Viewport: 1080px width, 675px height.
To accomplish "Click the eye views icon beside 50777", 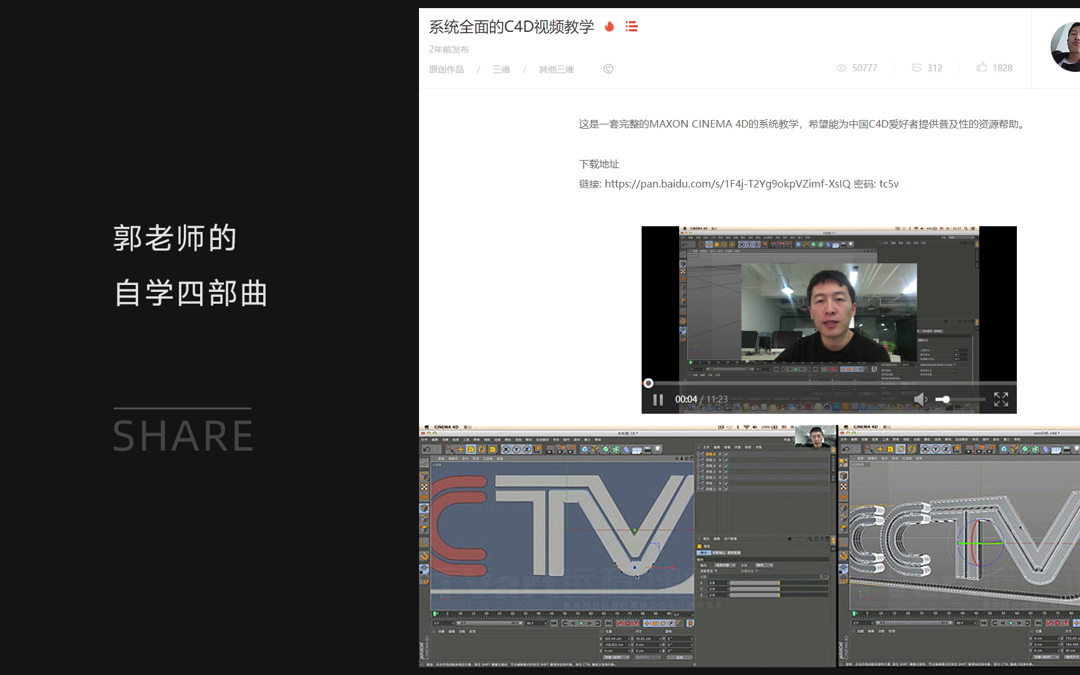I will pyautogui.click(x=842, y=67).
